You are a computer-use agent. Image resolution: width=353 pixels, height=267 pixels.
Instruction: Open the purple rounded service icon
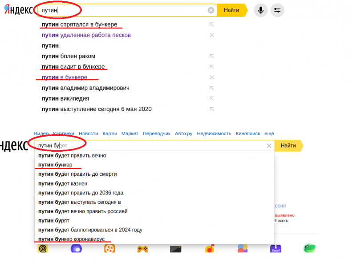tap(76, 249)
